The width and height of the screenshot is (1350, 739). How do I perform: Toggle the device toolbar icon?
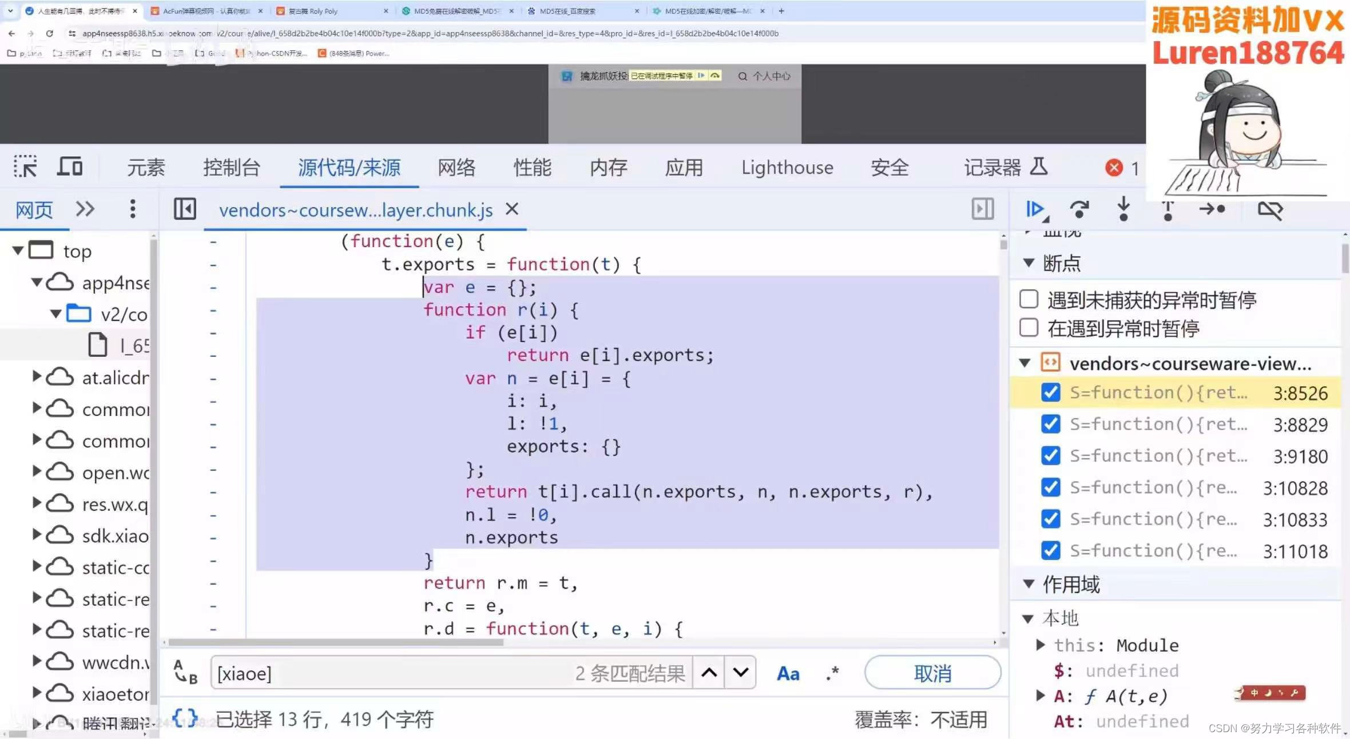(70, 166)
